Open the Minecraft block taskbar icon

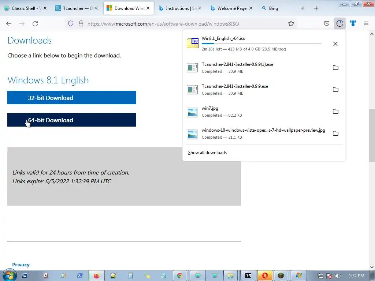point(281,276)
